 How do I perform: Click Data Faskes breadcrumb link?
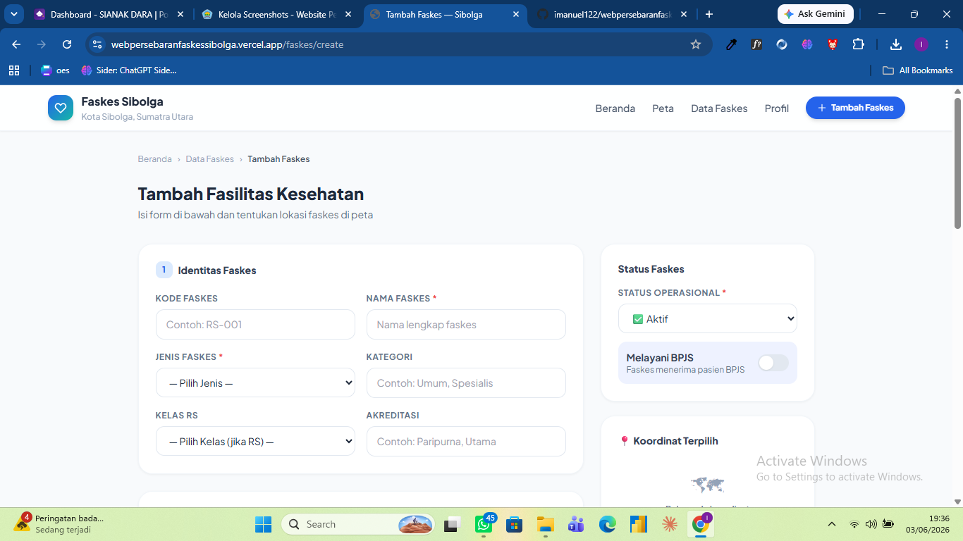(209, 159)
